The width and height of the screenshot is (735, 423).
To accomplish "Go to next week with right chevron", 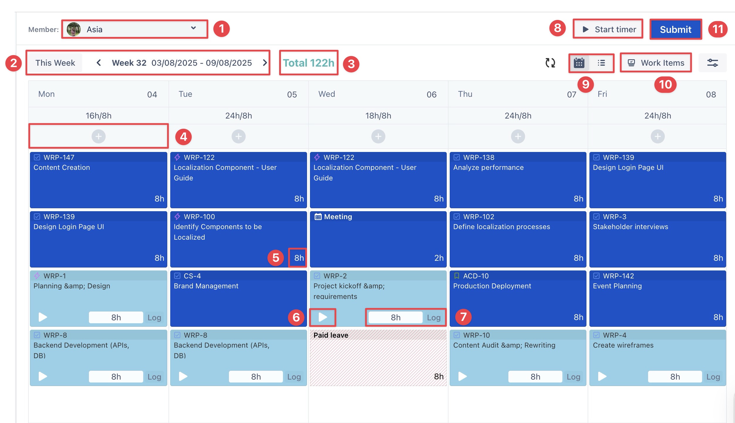I will pos(264,63).
